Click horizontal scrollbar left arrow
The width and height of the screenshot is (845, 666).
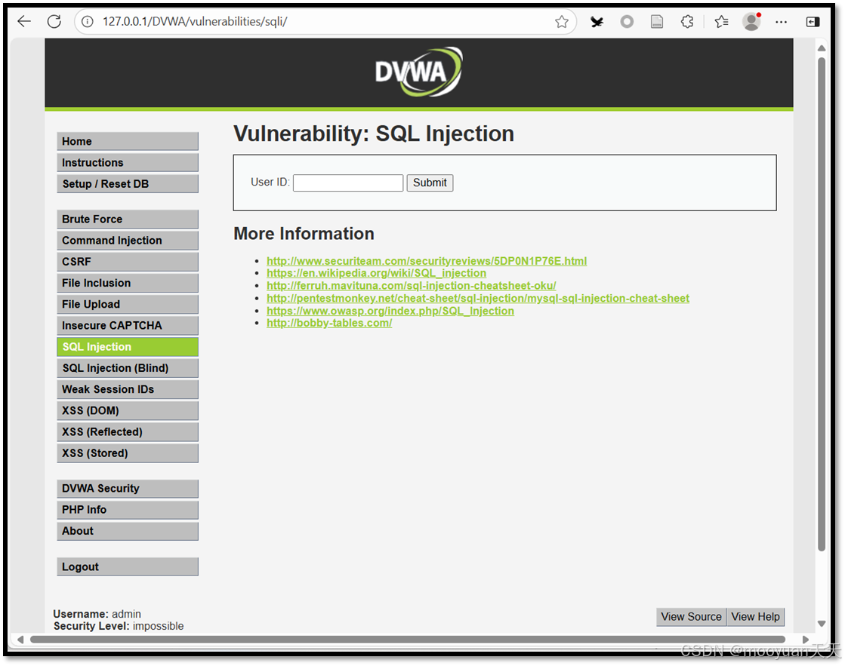(20, 639)
